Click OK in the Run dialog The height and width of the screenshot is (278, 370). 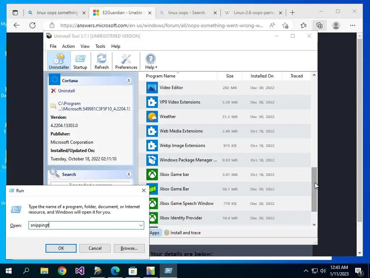tap(61, 248)
